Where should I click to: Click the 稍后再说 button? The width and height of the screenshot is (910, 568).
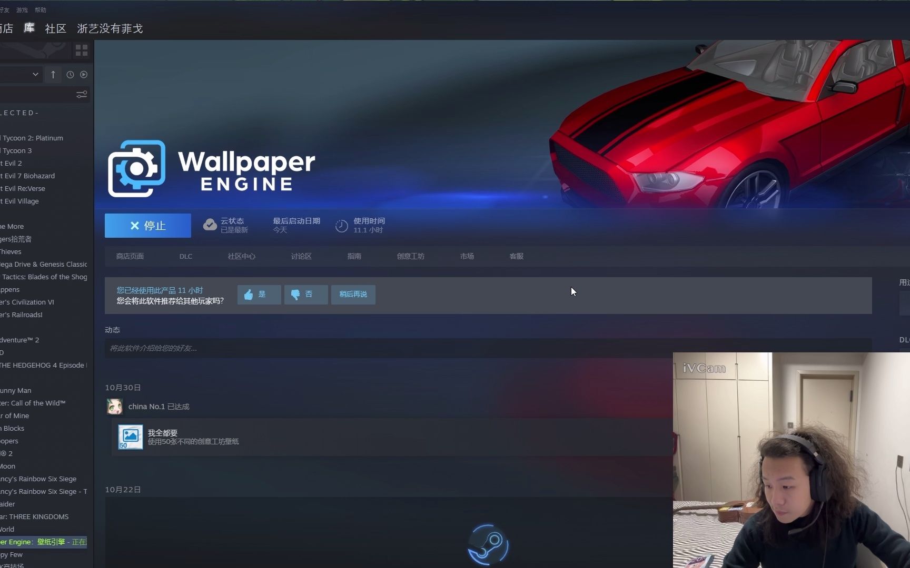(353, 295)
